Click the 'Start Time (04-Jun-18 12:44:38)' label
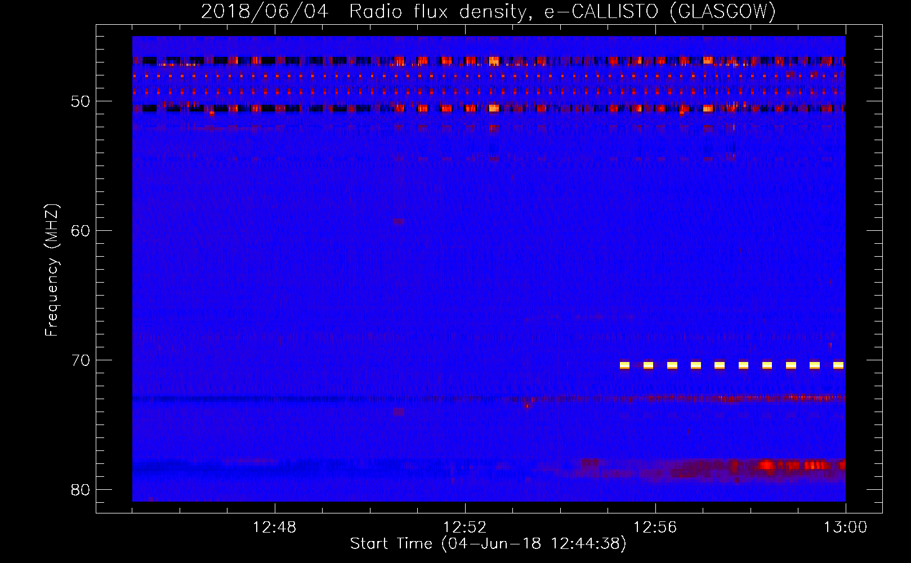Viewport: 911px width, 563px height. (x=488, y=544)
